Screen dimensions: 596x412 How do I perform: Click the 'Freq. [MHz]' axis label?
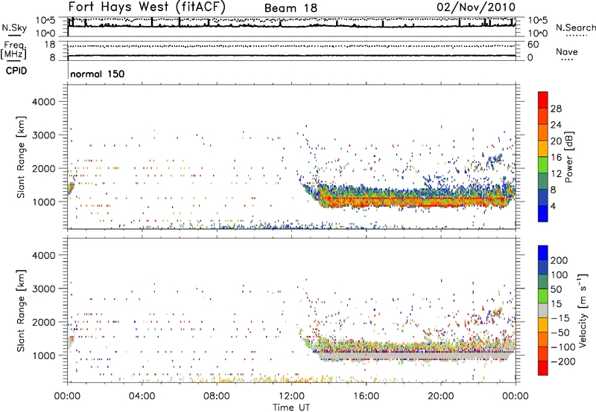14,51
